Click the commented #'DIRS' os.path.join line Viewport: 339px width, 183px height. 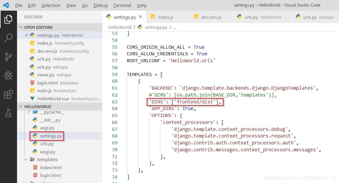click(x=213, y=95)
